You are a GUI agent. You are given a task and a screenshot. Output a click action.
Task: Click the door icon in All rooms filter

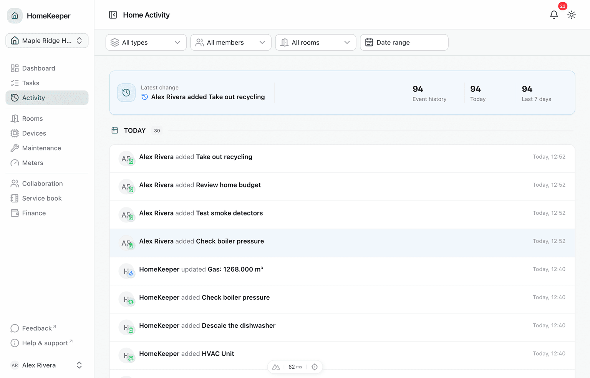pos(284,42)
